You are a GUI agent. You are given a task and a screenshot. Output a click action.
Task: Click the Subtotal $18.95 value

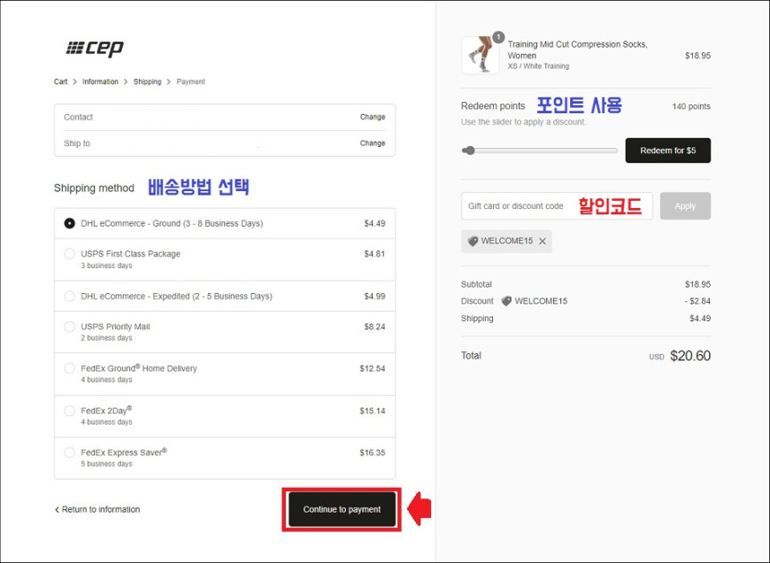(697, 284)
